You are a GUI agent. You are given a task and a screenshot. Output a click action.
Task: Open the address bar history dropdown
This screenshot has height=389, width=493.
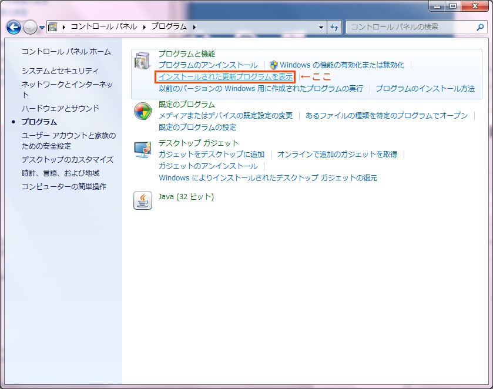click(x=321, y=28)
